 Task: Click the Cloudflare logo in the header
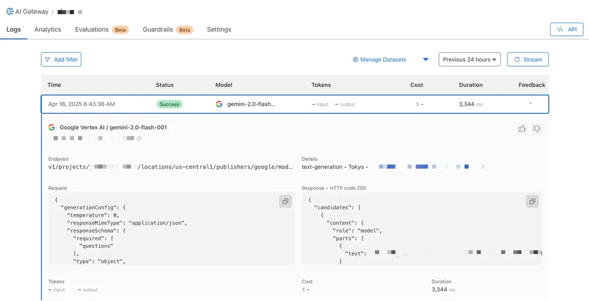pos(10,11)
